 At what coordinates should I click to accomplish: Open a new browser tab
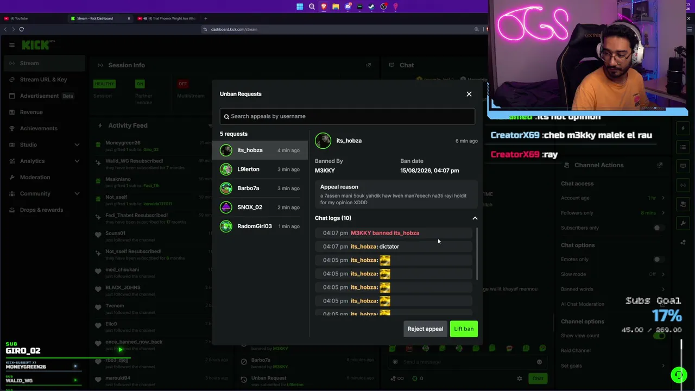(x=205, y=18)
